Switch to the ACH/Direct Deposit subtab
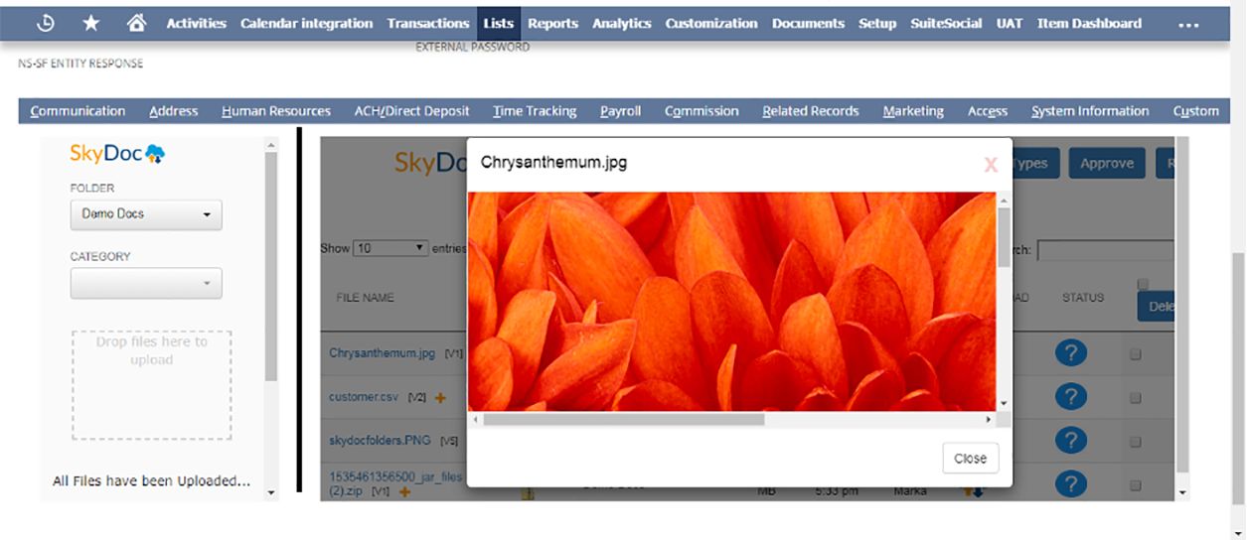Viewport: 1247px width, 540px height. 411,111
